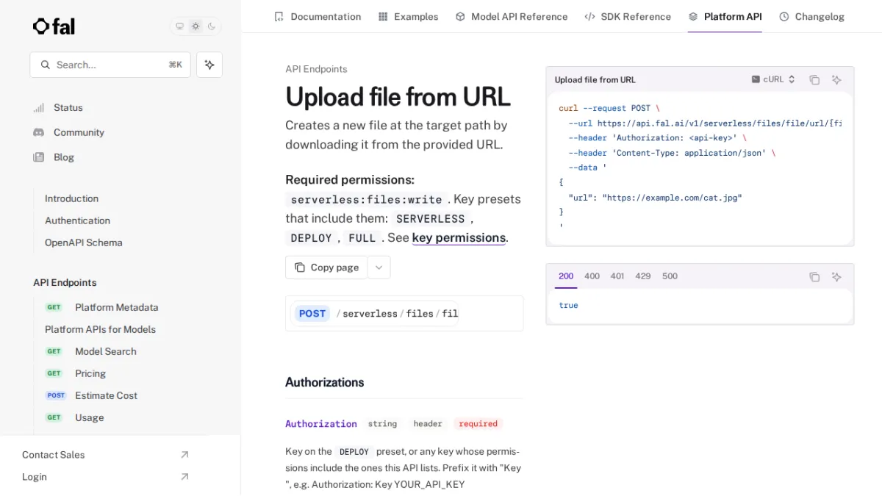Click Contact Sales link
The width and height of the screenshot is (882, 496).
53,455
